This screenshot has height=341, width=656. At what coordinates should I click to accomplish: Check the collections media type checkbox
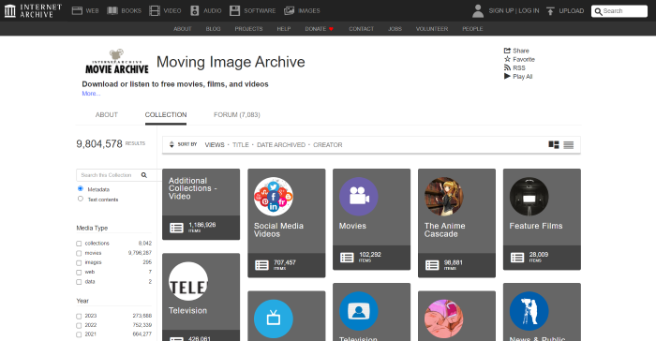click(79, 244)
